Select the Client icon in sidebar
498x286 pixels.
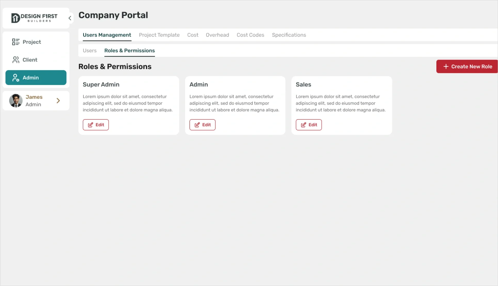pos(16,60)
